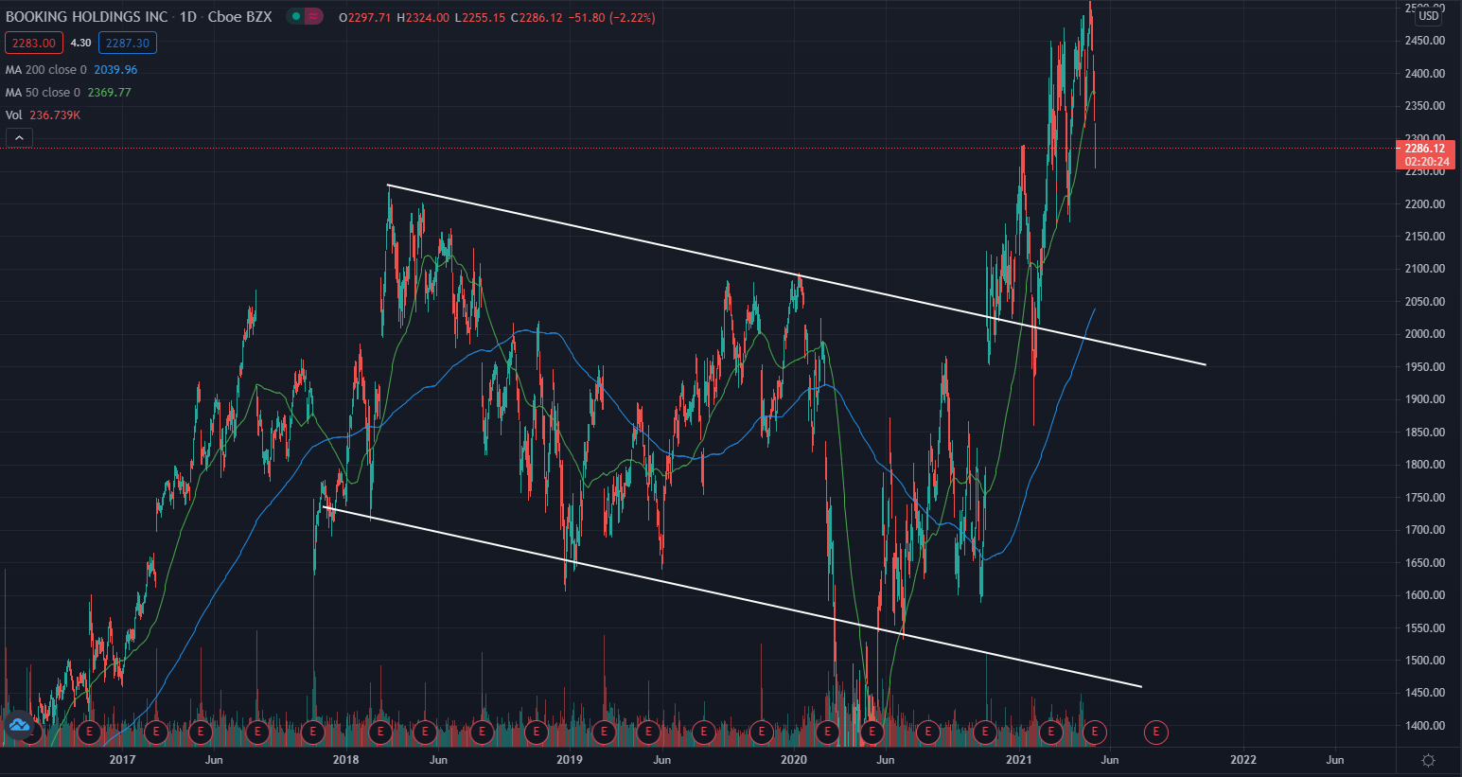The width and height of the screenshot is (1462, 777).
Task: Collapse the indicator legend with chevron
Action: [19, 138]
